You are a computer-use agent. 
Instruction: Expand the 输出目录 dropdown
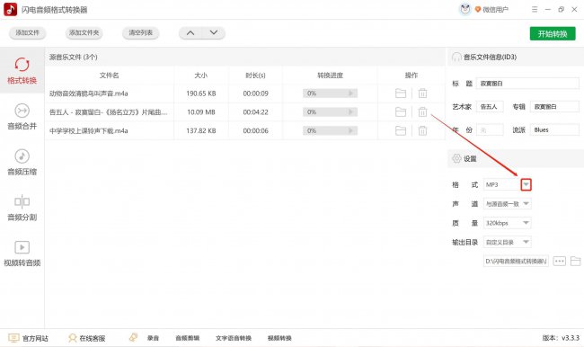click(x=526, y=242)
